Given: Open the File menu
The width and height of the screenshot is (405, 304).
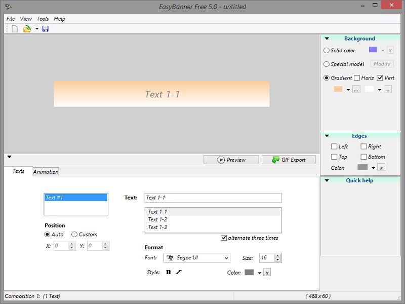Looking at the screenshot, I should pos(11,19).
